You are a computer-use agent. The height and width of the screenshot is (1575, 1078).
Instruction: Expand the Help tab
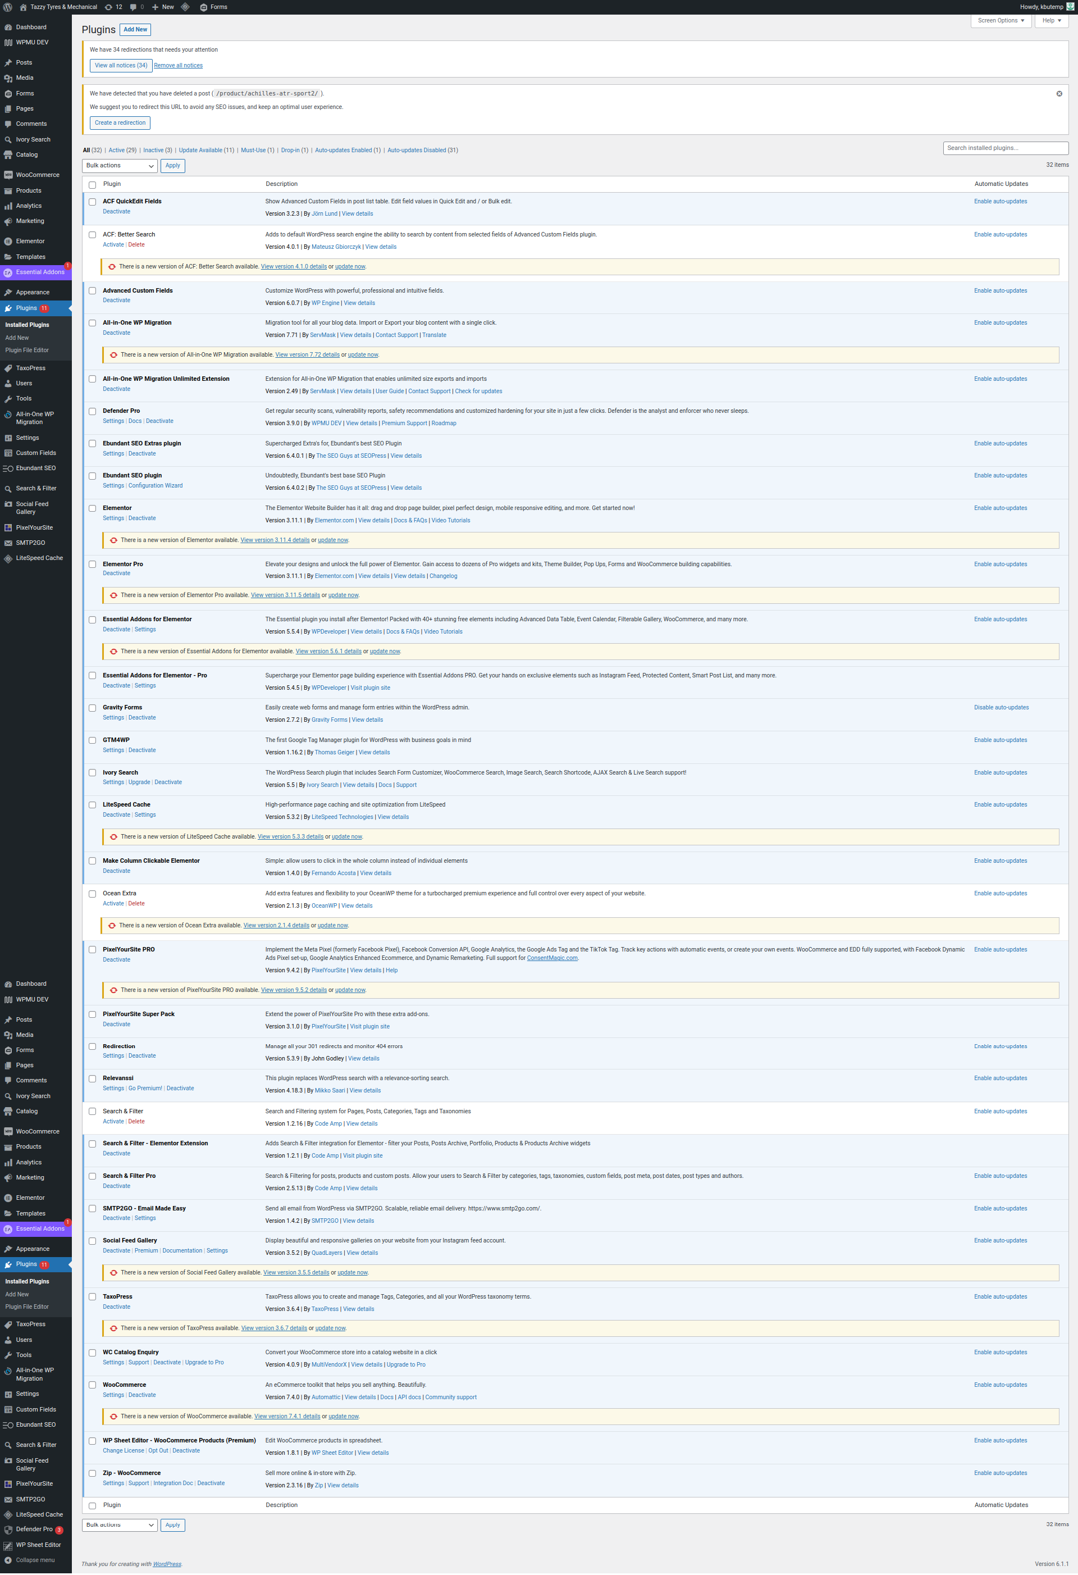point(1051,20)
